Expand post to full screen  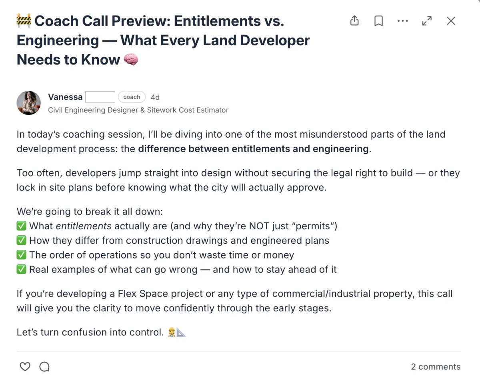427,21
